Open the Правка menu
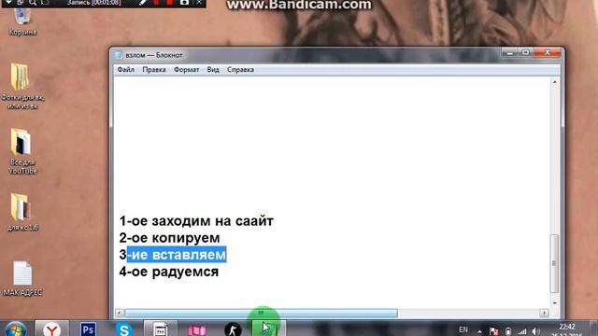598x336 pixels. coord(154,70)
